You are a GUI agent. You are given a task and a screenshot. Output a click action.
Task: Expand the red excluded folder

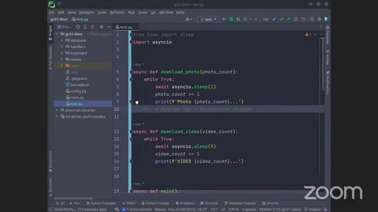click(61, 65)
